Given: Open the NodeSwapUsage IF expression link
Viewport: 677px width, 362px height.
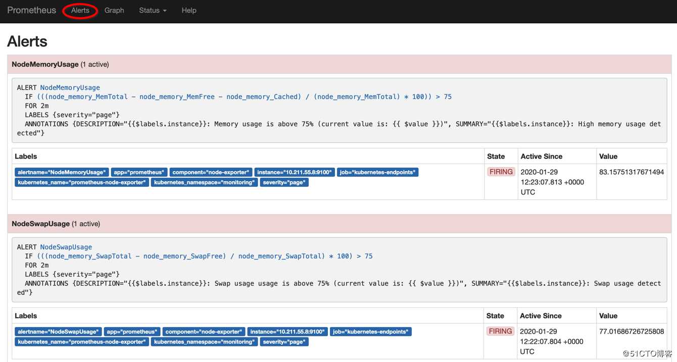Looking at the screenshot, I should tap(205, 256).
